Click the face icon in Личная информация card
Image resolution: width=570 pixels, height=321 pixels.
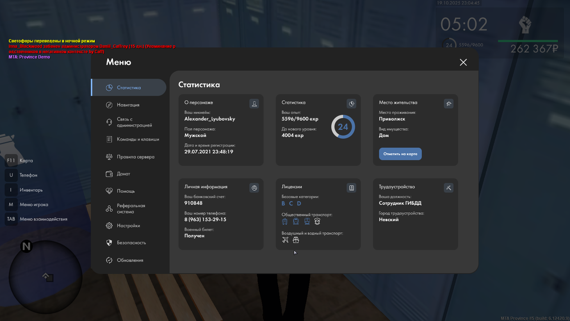coord(254,188)
